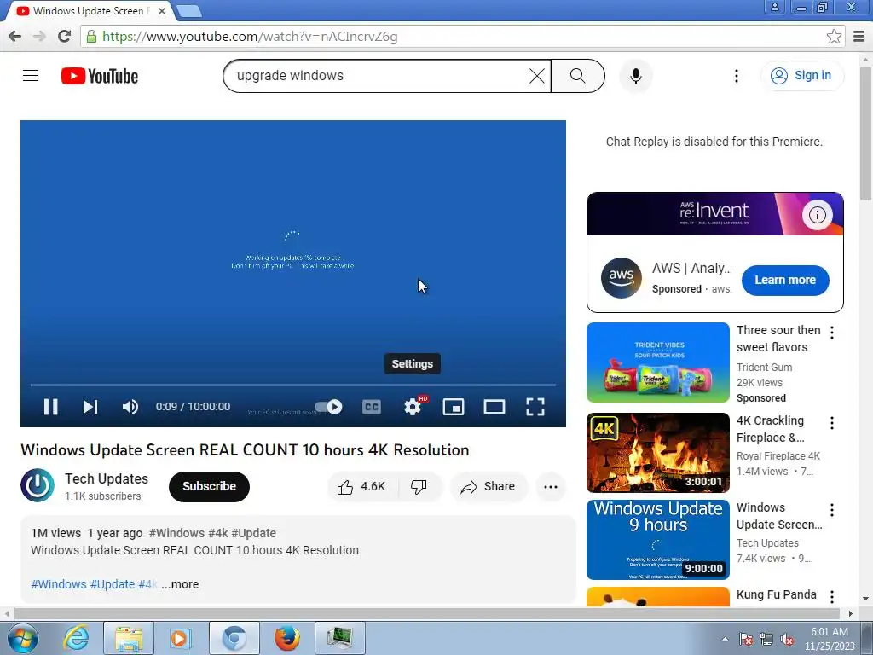Search with your voice microphone
The image size is (873, 655).
click(x=636, y=76)
